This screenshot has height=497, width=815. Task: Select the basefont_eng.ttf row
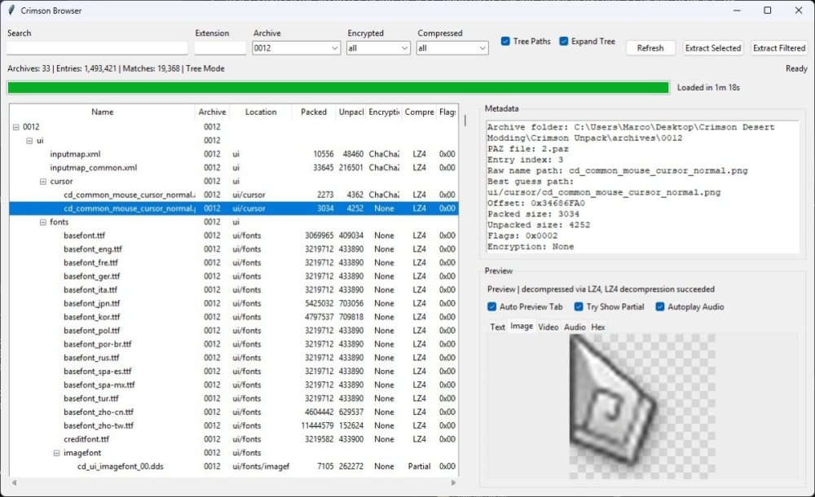234,249
